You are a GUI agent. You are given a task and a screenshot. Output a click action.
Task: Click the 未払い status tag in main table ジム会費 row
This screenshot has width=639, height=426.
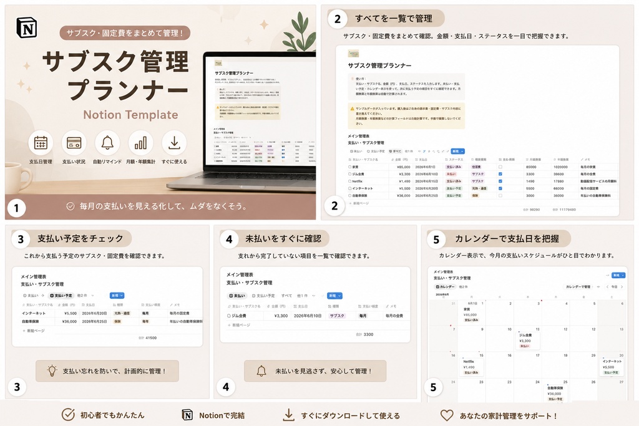point(451,174)
